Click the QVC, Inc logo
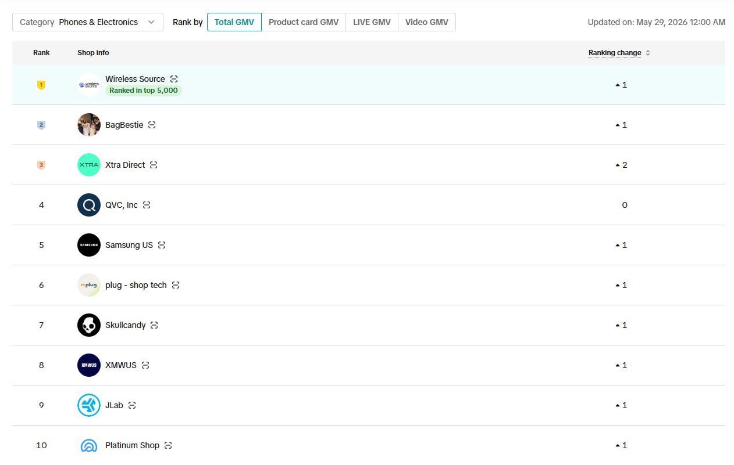 89,205
